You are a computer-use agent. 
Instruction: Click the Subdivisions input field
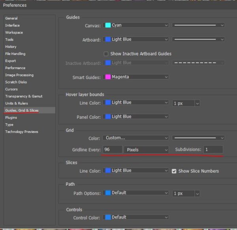click(213, 149)
